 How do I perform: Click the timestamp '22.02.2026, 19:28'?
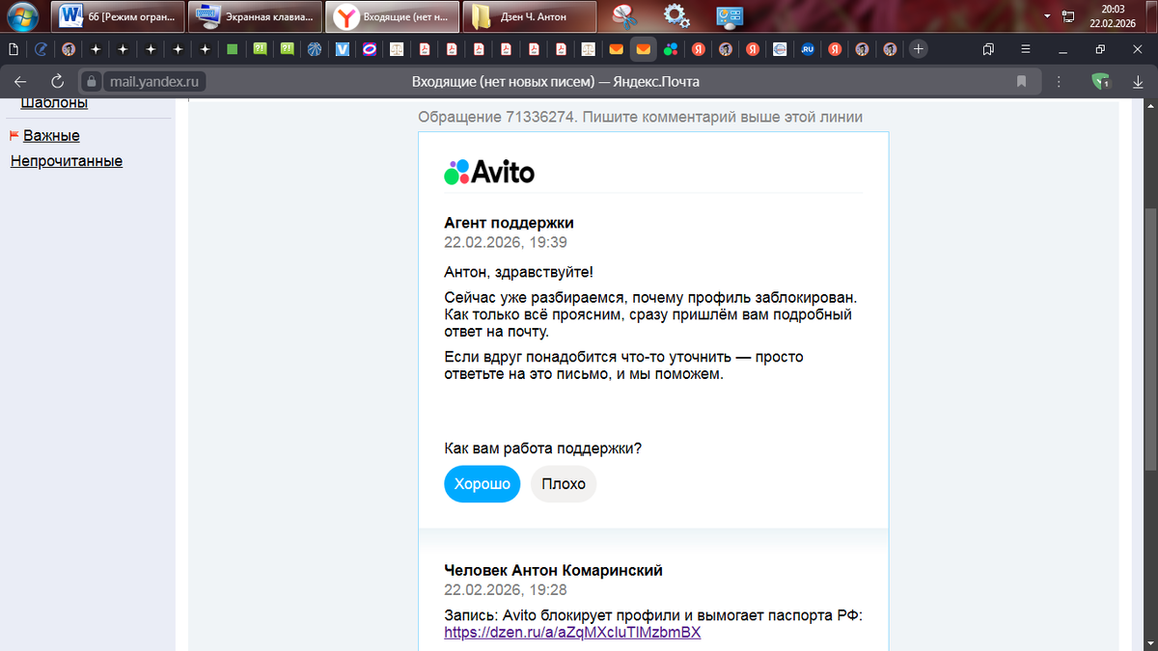pos(506,589)
